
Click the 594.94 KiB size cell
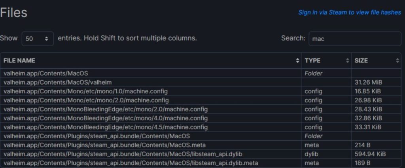click(376, 154)
